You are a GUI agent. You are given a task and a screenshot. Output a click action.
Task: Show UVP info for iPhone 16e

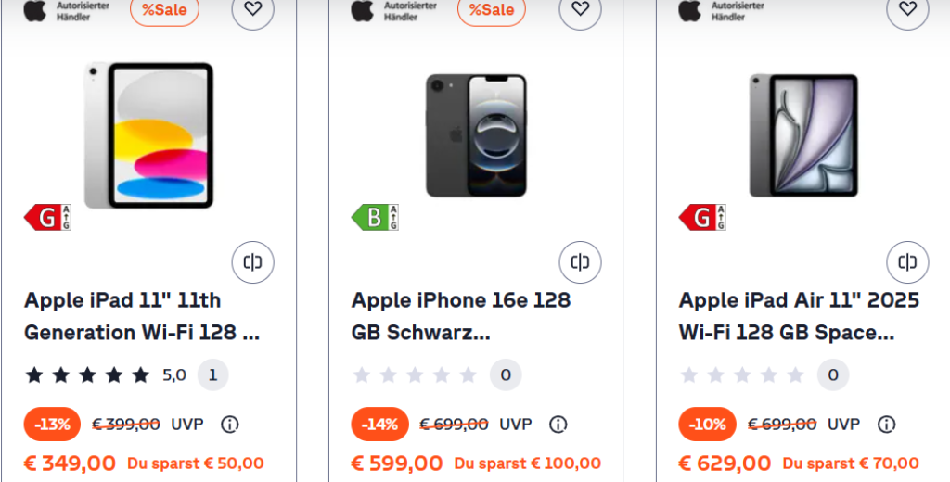[x=558, y=425]
